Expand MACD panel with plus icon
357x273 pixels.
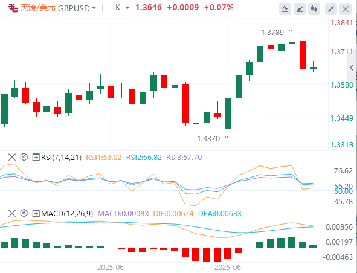(x=36, y=213)
